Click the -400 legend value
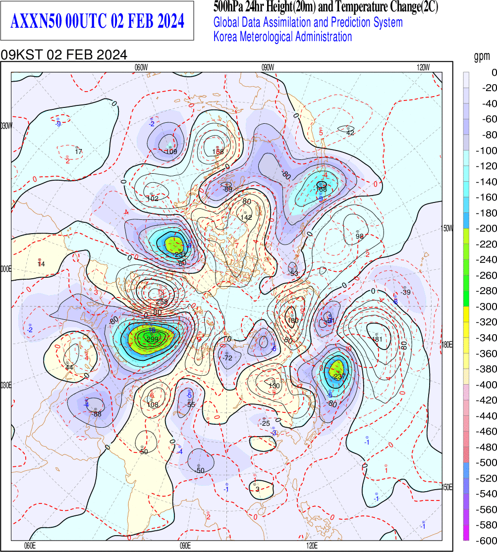 click(486, 385)
